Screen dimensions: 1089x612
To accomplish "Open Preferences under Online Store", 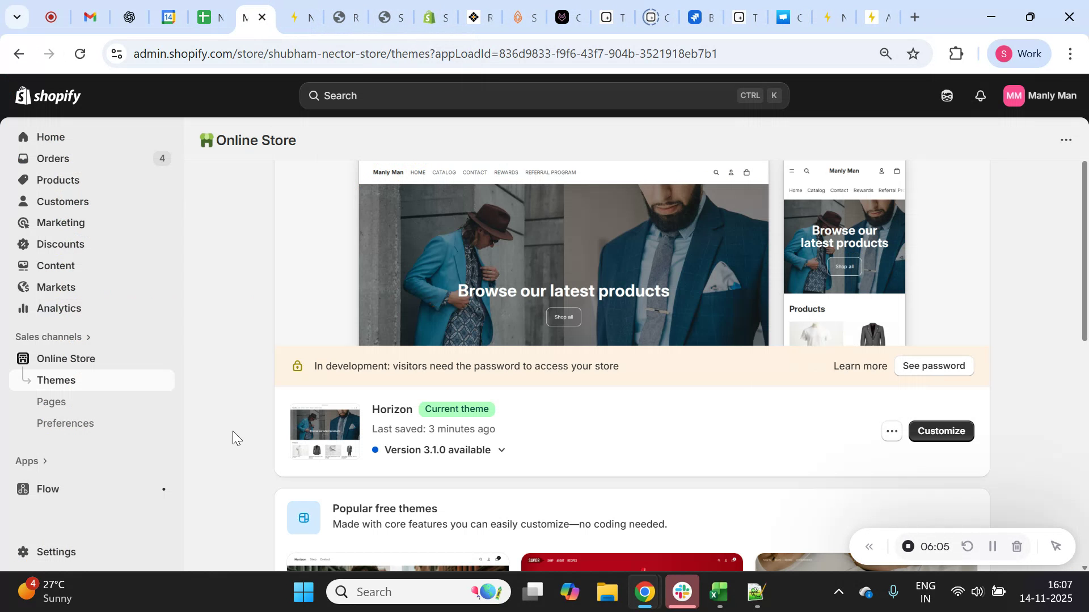I will click(65, 423).
